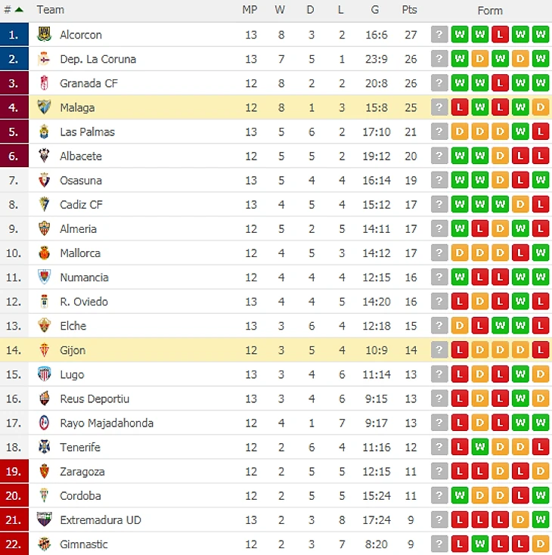The height and width of the screenshot is (555, 552).
Task: Click the Form column header
Action: tap(490, 10)
